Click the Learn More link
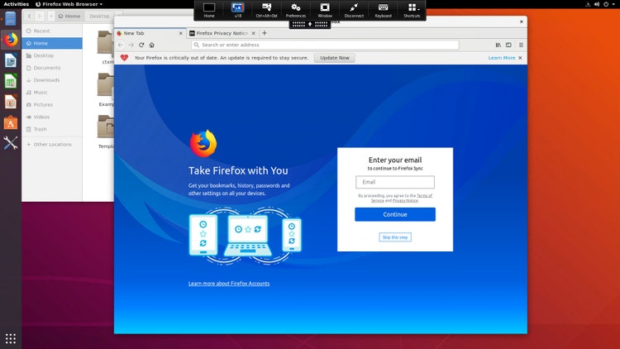 tap(502, 58)
